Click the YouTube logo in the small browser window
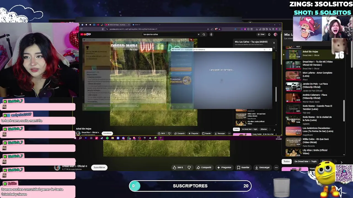This screenshot has height=198, width=353. (x=82, y=34)
